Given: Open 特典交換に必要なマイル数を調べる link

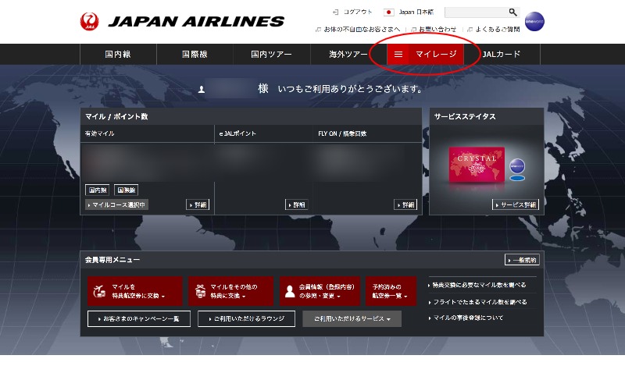Looking at the screenshot, I should (x=479, y=285).
